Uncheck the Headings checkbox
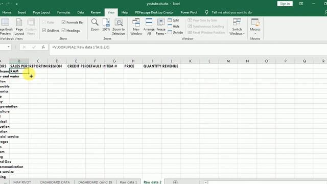The image size is (327, 184). point(63,31)
